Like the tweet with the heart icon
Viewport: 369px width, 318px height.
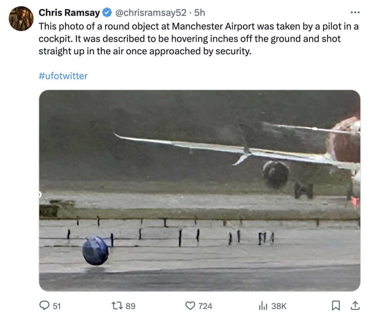190,305
